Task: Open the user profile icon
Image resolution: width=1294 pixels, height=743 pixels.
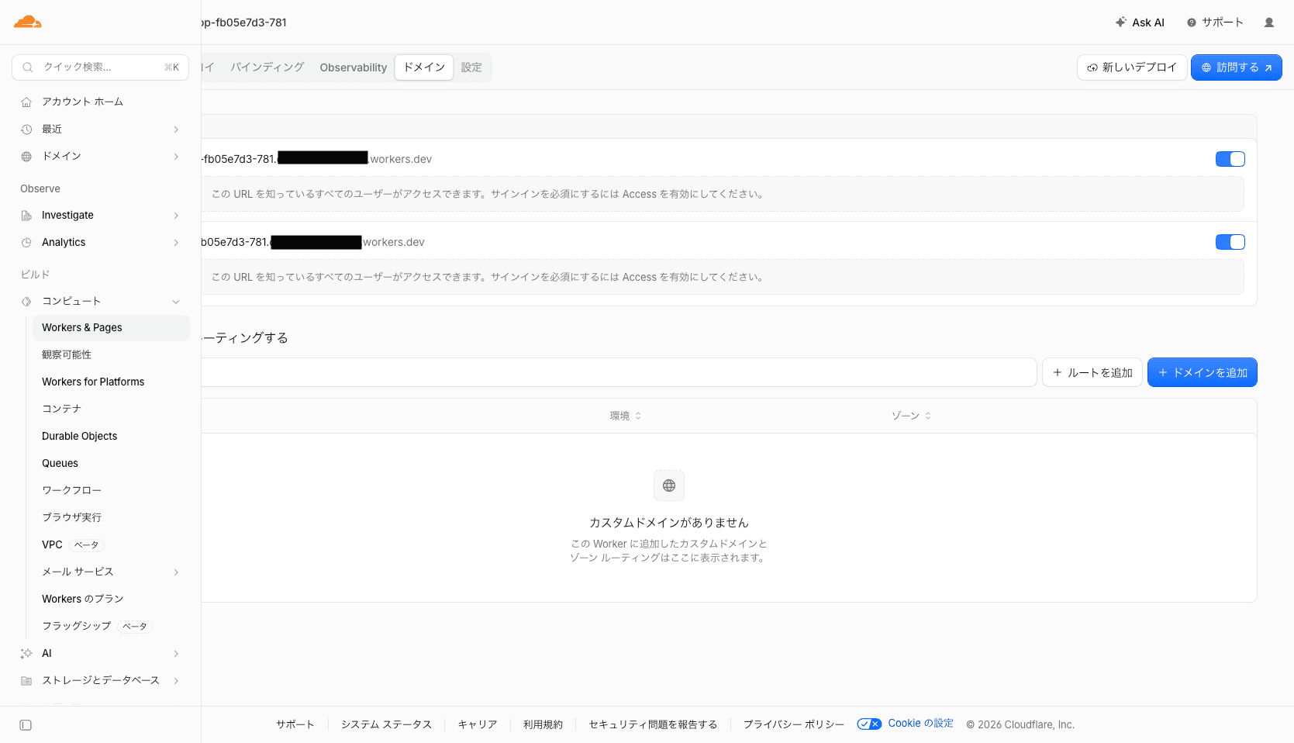Action: click(1269, 22)
